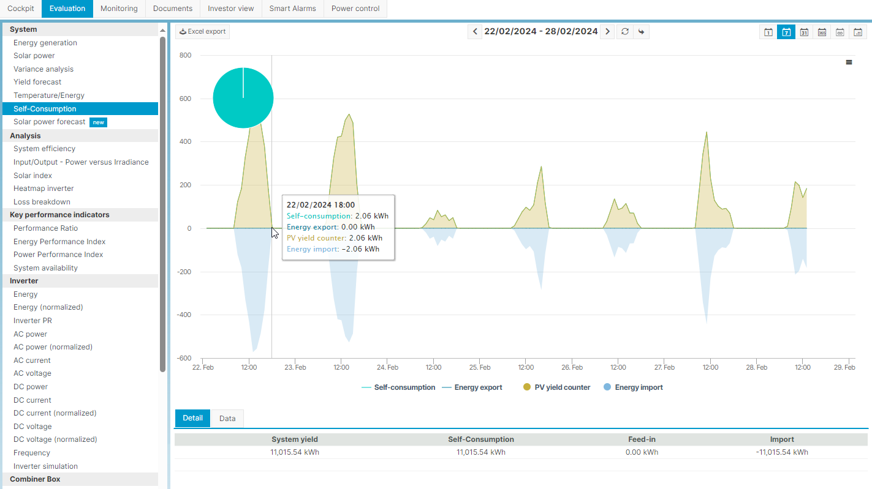Screen dimensions: 872x489
Task: Go to the next date range
Action: (607, 32)
